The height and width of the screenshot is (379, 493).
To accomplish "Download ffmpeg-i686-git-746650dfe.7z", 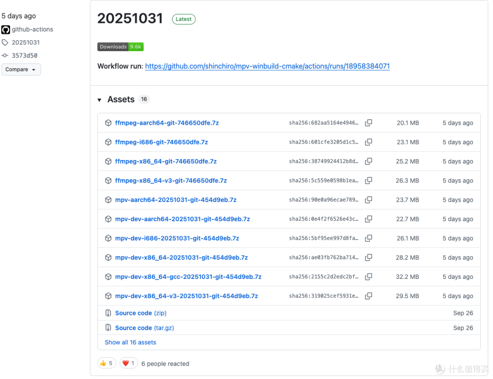I will coord(162,142).
